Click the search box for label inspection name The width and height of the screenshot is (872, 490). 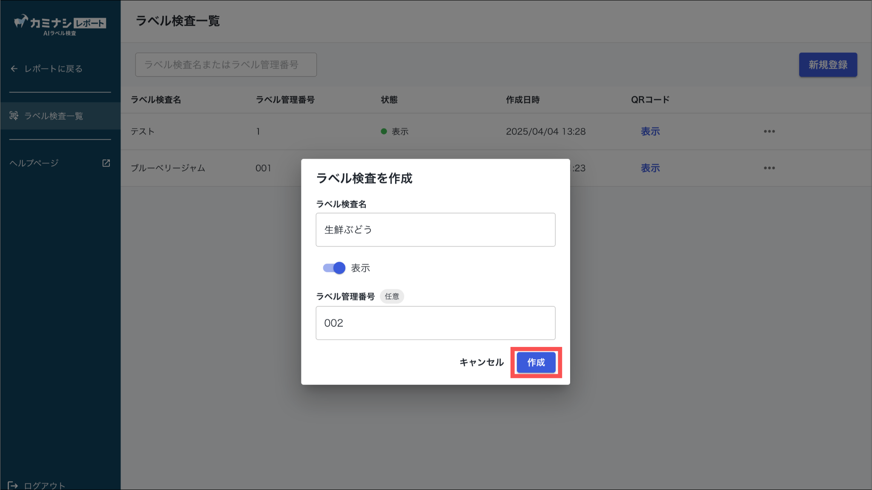point(226,65)
